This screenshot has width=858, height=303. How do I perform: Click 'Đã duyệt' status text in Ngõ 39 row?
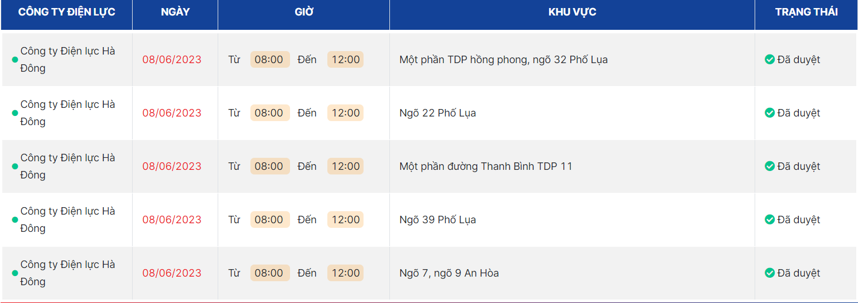(x=798, y=220)
